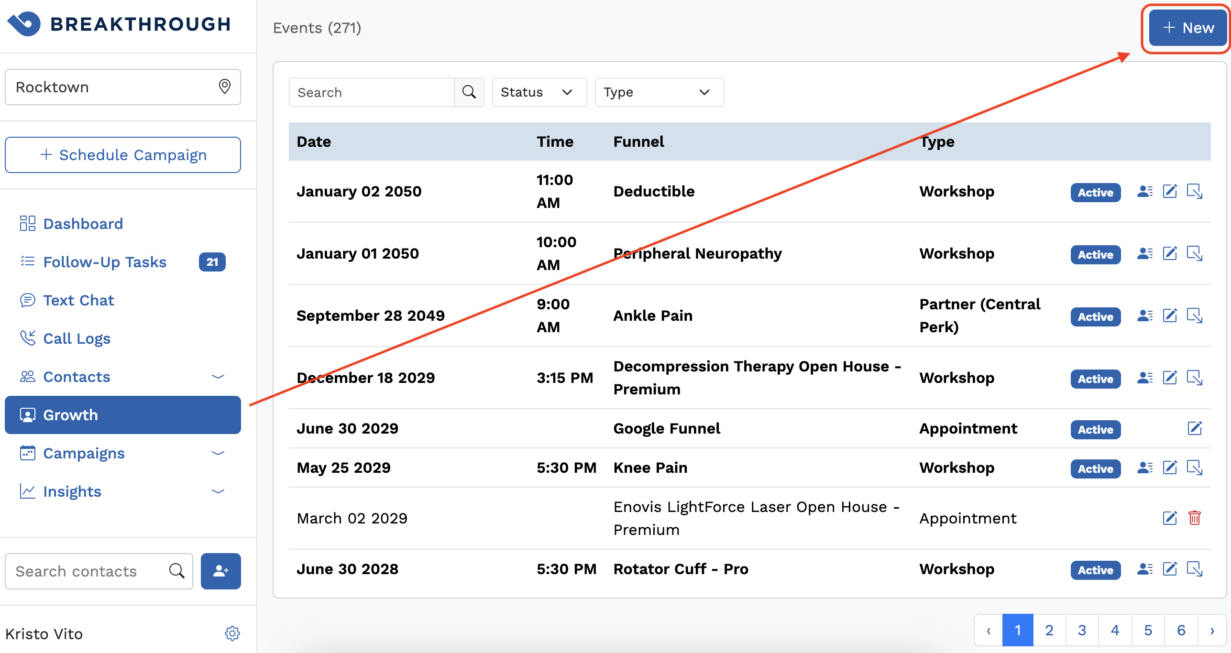Edit the Google Funnel event
This screenshot has width=1231, height=653.
pyautogui.click(x=1194, y=428)
